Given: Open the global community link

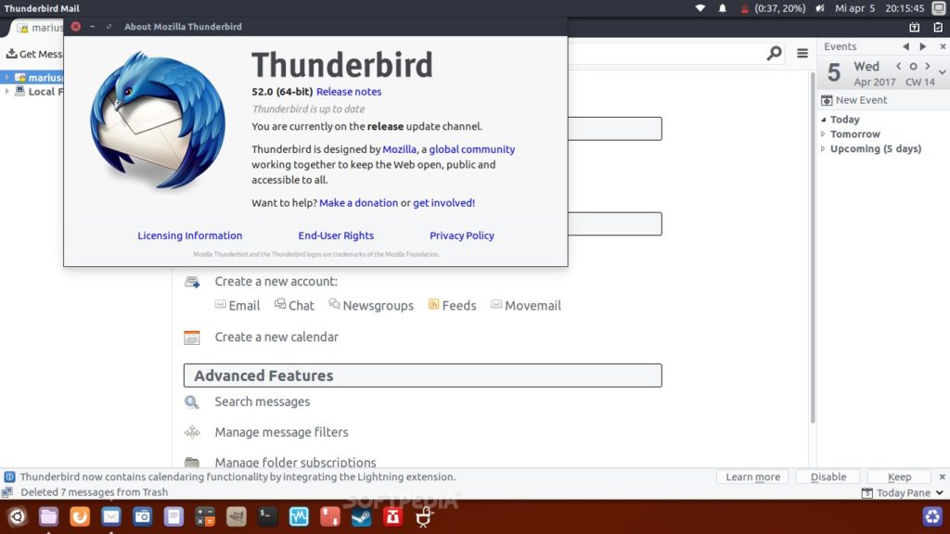Looking at the screenshot, I should pos(472,149).
